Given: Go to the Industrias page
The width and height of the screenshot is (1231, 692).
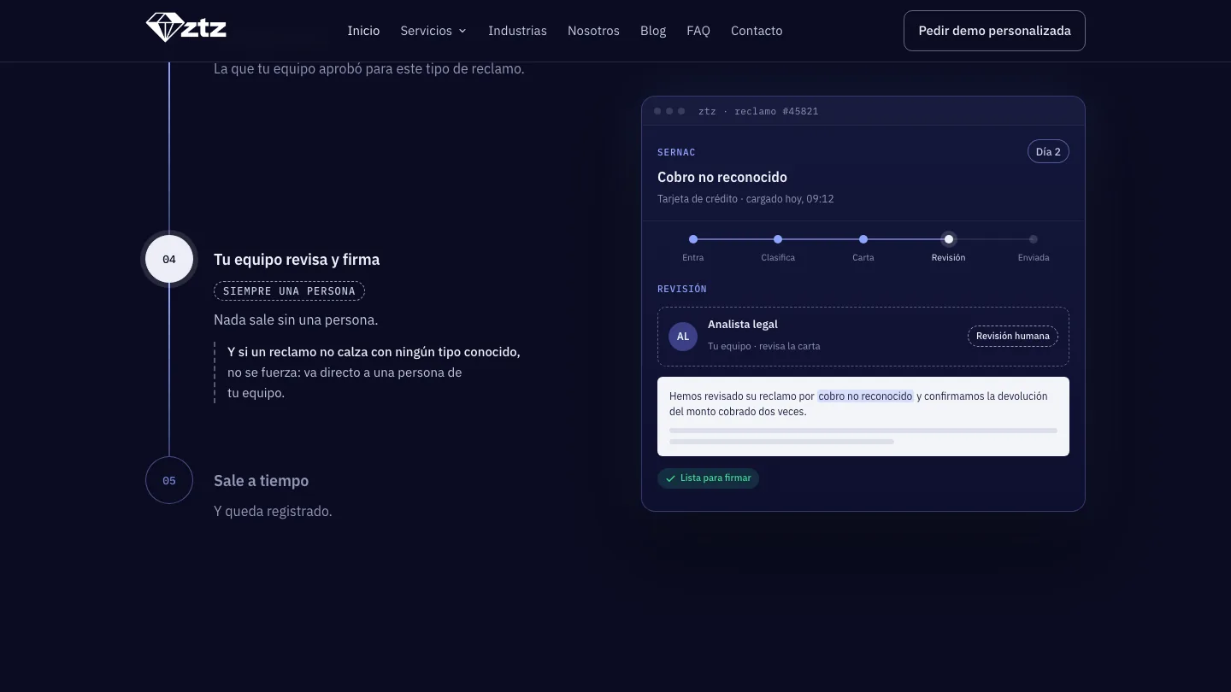Looking at the screenshot, I should point(517,31).
